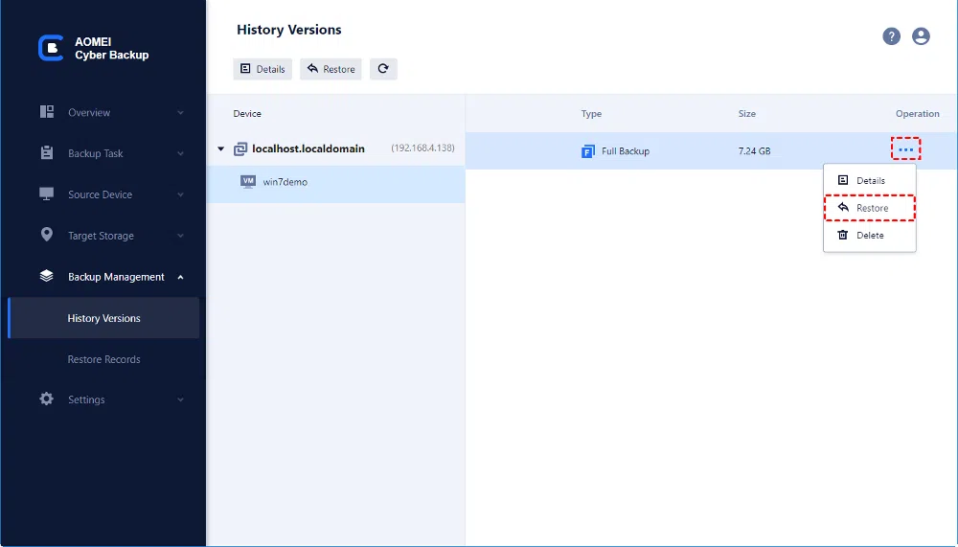This screenshot has width=958, height=547.
Task: Expand the Target Storage section chevron
Action: pos(180,236)
